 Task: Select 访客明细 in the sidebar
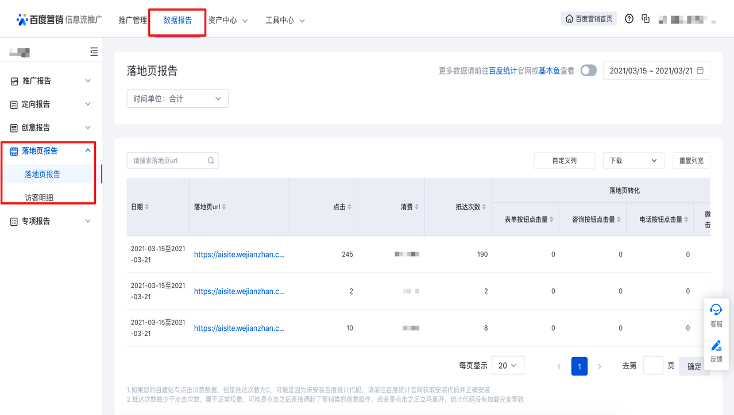[39, 198]
